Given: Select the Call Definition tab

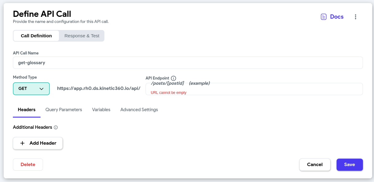Looking at the screenshot, I should click(x=36, y=35).
